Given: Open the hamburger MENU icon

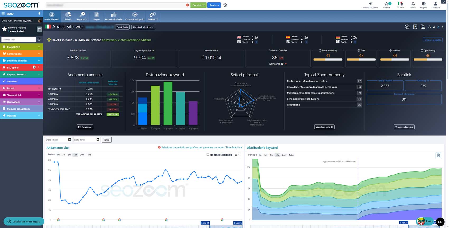Looking at the screenshot, I should (3, 13).
